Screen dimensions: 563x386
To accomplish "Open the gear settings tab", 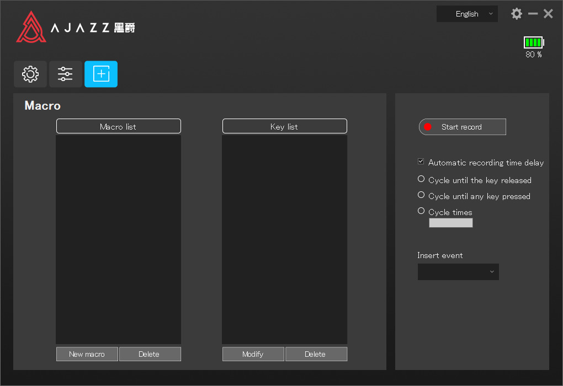I will click(x=30, y=74).
